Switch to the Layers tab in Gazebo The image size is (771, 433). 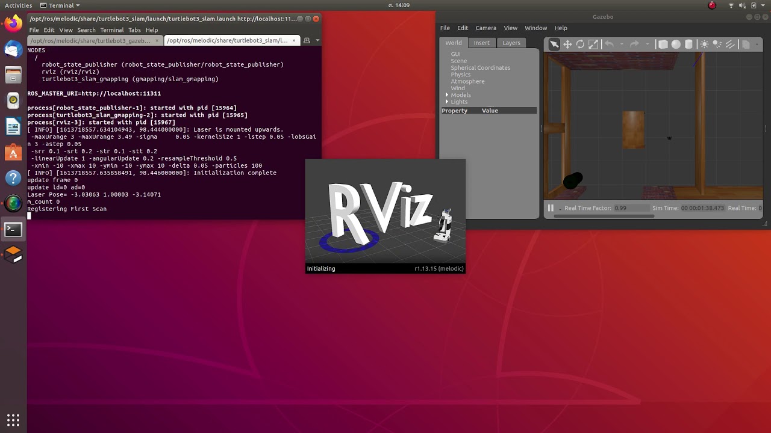[x=511, y=43]
